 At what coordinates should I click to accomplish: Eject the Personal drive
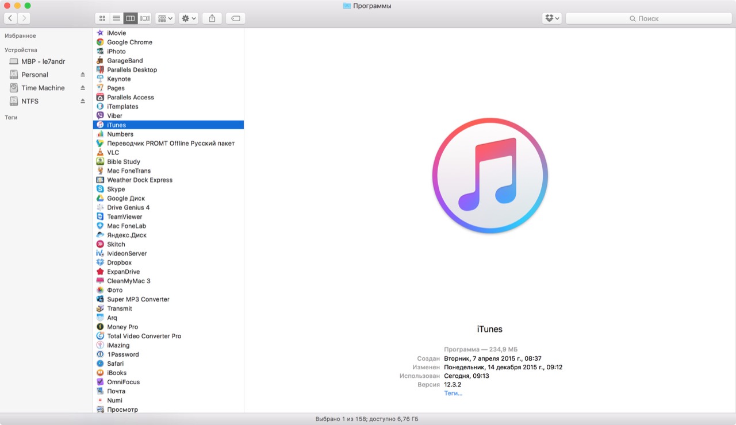click(x=82, y=75)
